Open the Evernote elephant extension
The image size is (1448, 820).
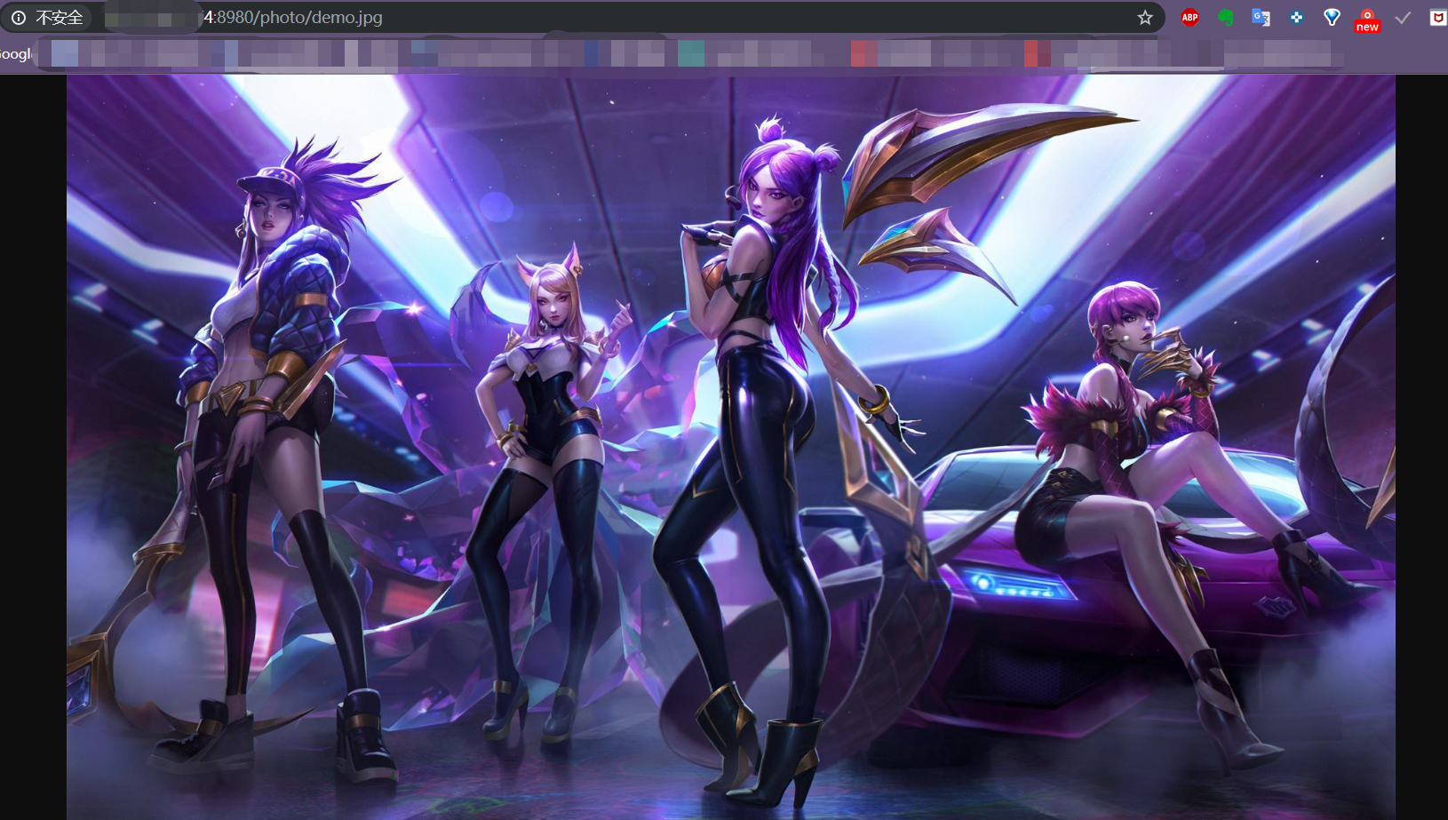tap(1225, 18)
